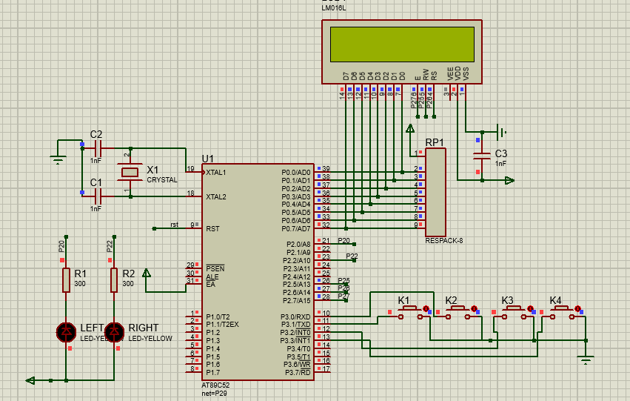Click the P1.7 pin name
Screen dimensions: 630x401
tap(213, 372)
